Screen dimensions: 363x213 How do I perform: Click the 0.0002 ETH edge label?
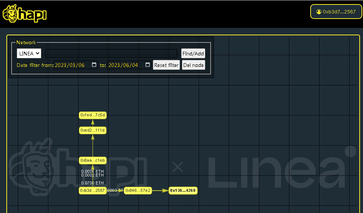92,175
